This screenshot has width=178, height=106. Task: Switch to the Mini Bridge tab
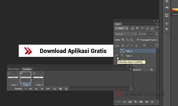coord(14,69)
